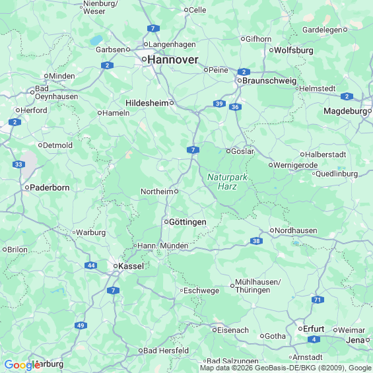Image resolution: width=373 pixels, height=373 pixels.
Task: Select the Paderborn city marker
Action: click(x=27, y=187)
